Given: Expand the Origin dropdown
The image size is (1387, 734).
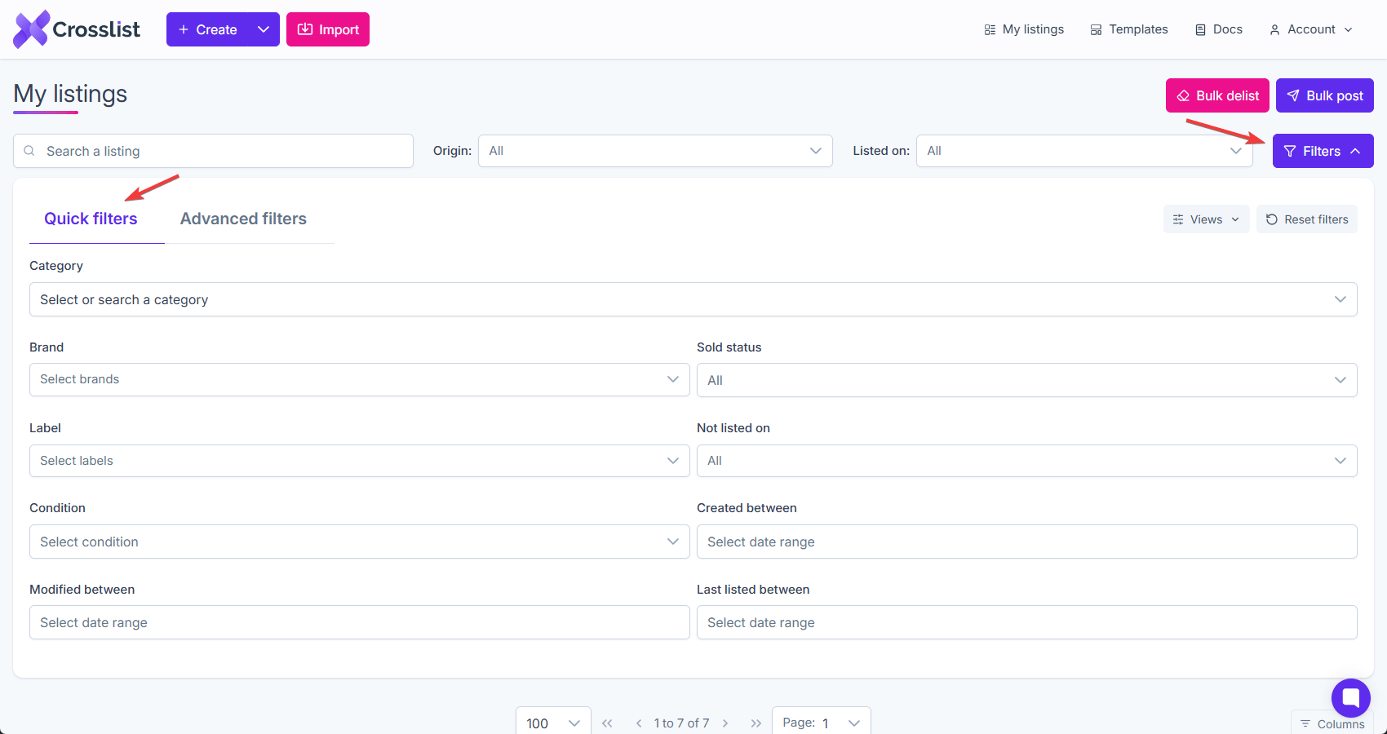Looking at the screenshot, I should tap(654, 151).
